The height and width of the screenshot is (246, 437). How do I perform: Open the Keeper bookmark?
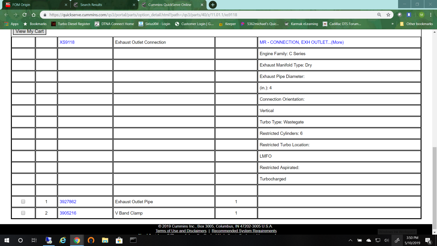(227, 24)
